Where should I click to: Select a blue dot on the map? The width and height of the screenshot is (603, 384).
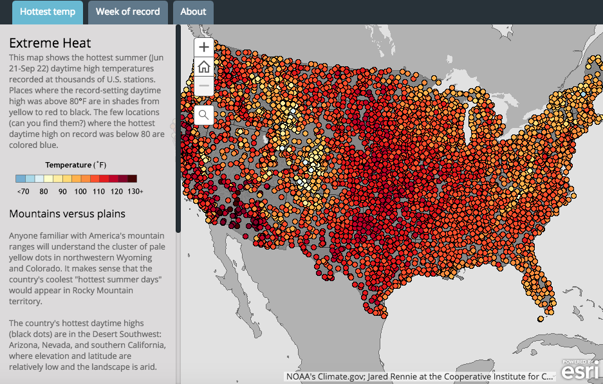tap(293, 111)
